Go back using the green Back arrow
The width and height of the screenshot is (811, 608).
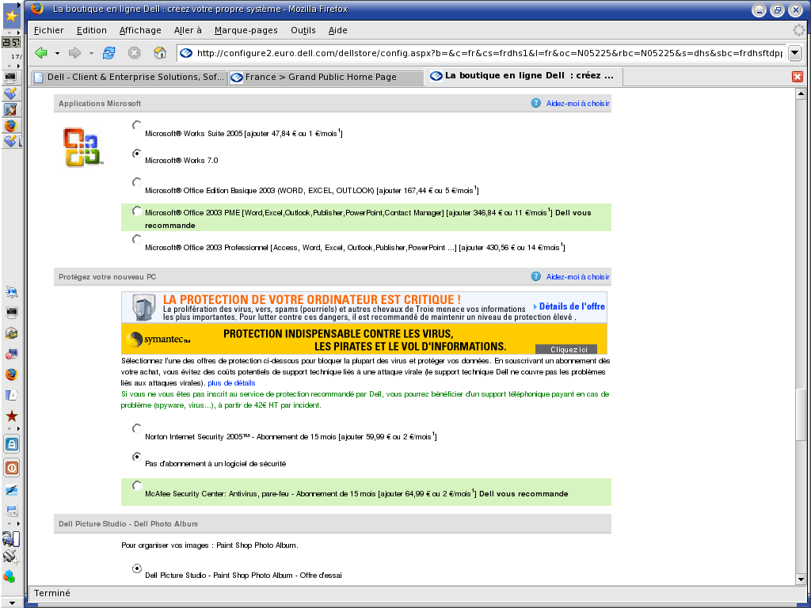(x=41, y=53)
